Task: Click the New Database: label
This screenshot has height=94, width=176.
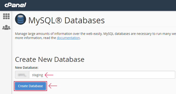Action: pyautogui.click(x=27, y=68)
